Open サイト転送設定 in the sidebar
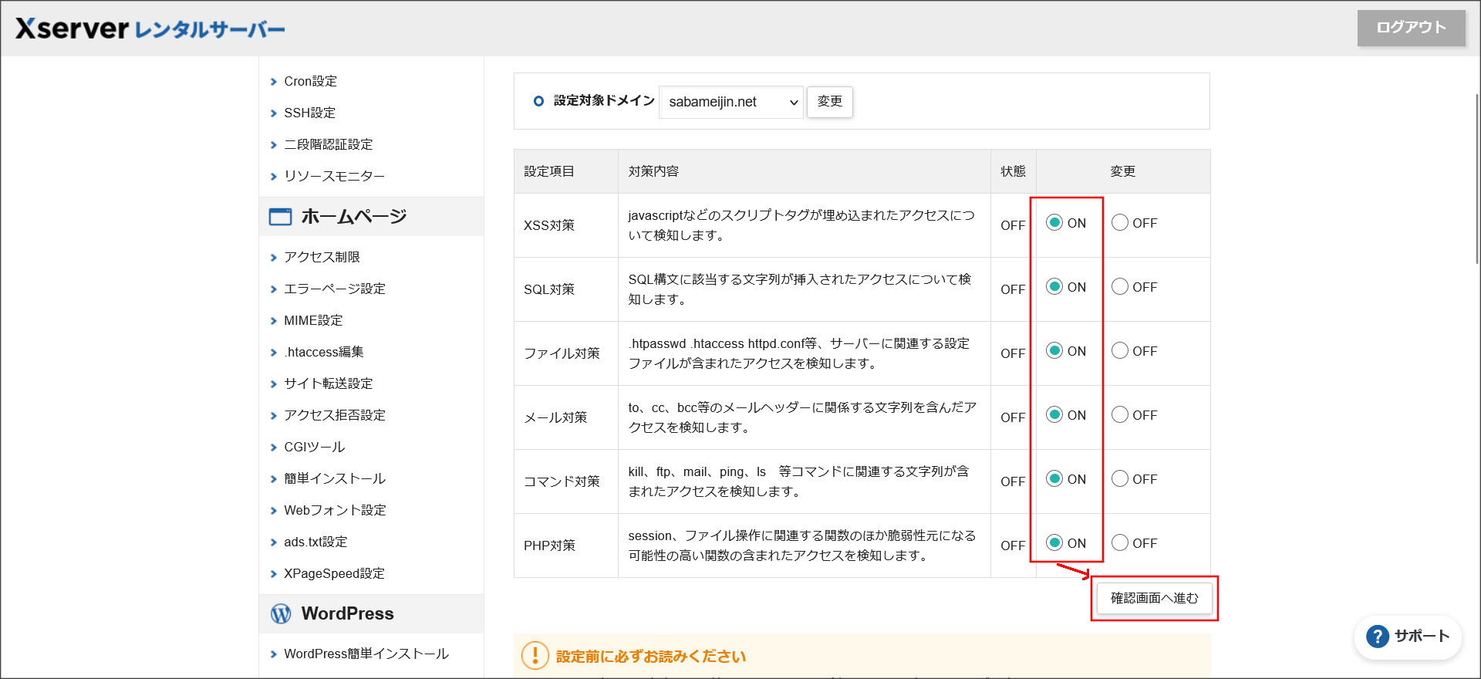 [x=328, y=383]
